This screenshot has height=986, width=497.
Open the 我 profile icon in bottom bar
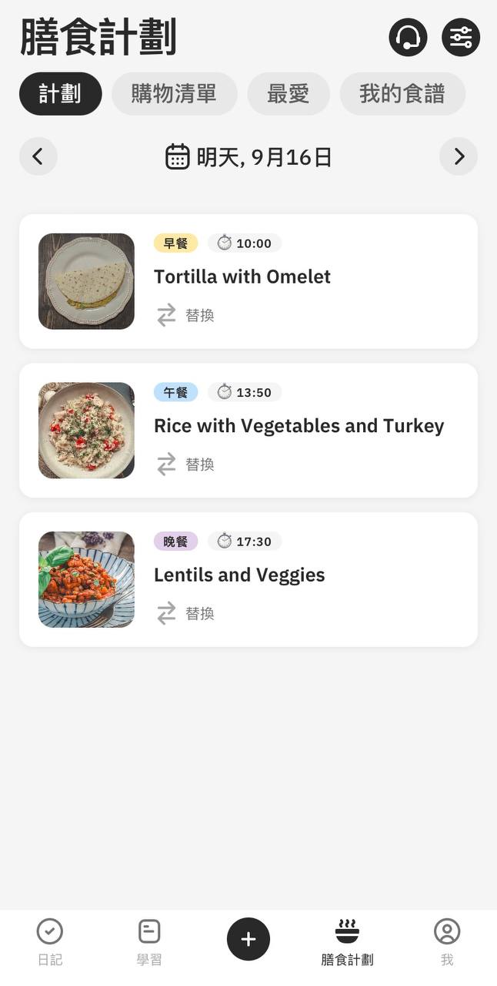447,931
